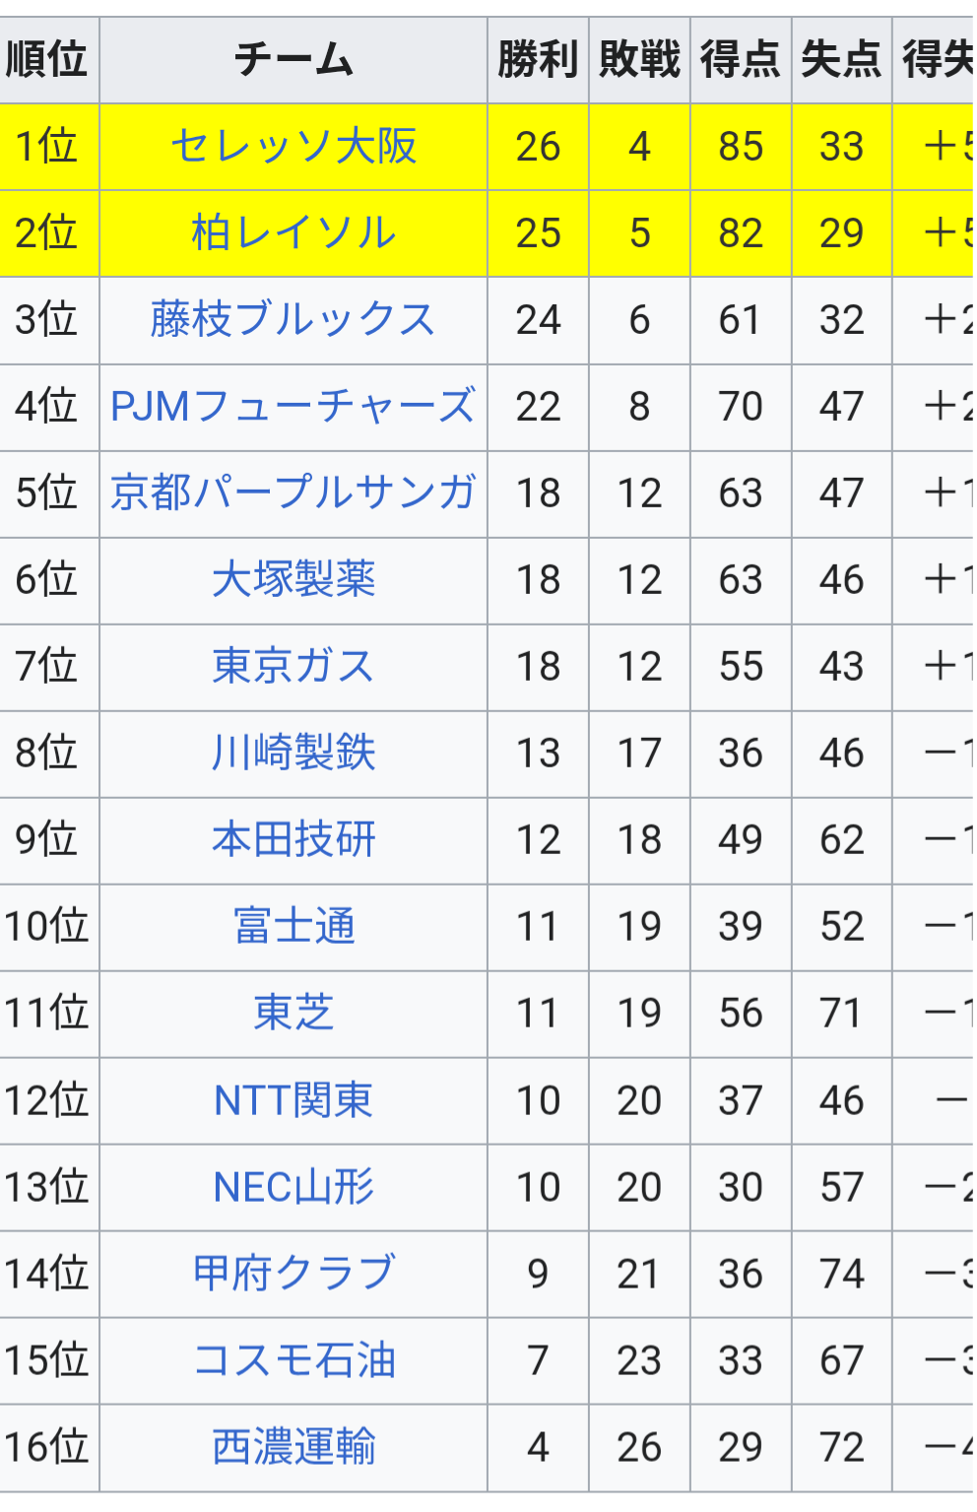The width and height of the screenshot is (977, 1512).
Task: Click the 失点 column header
Action: point(841,60)
